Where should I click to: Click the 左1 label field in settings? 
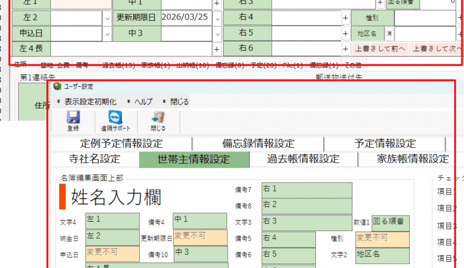tap(112, 221)
